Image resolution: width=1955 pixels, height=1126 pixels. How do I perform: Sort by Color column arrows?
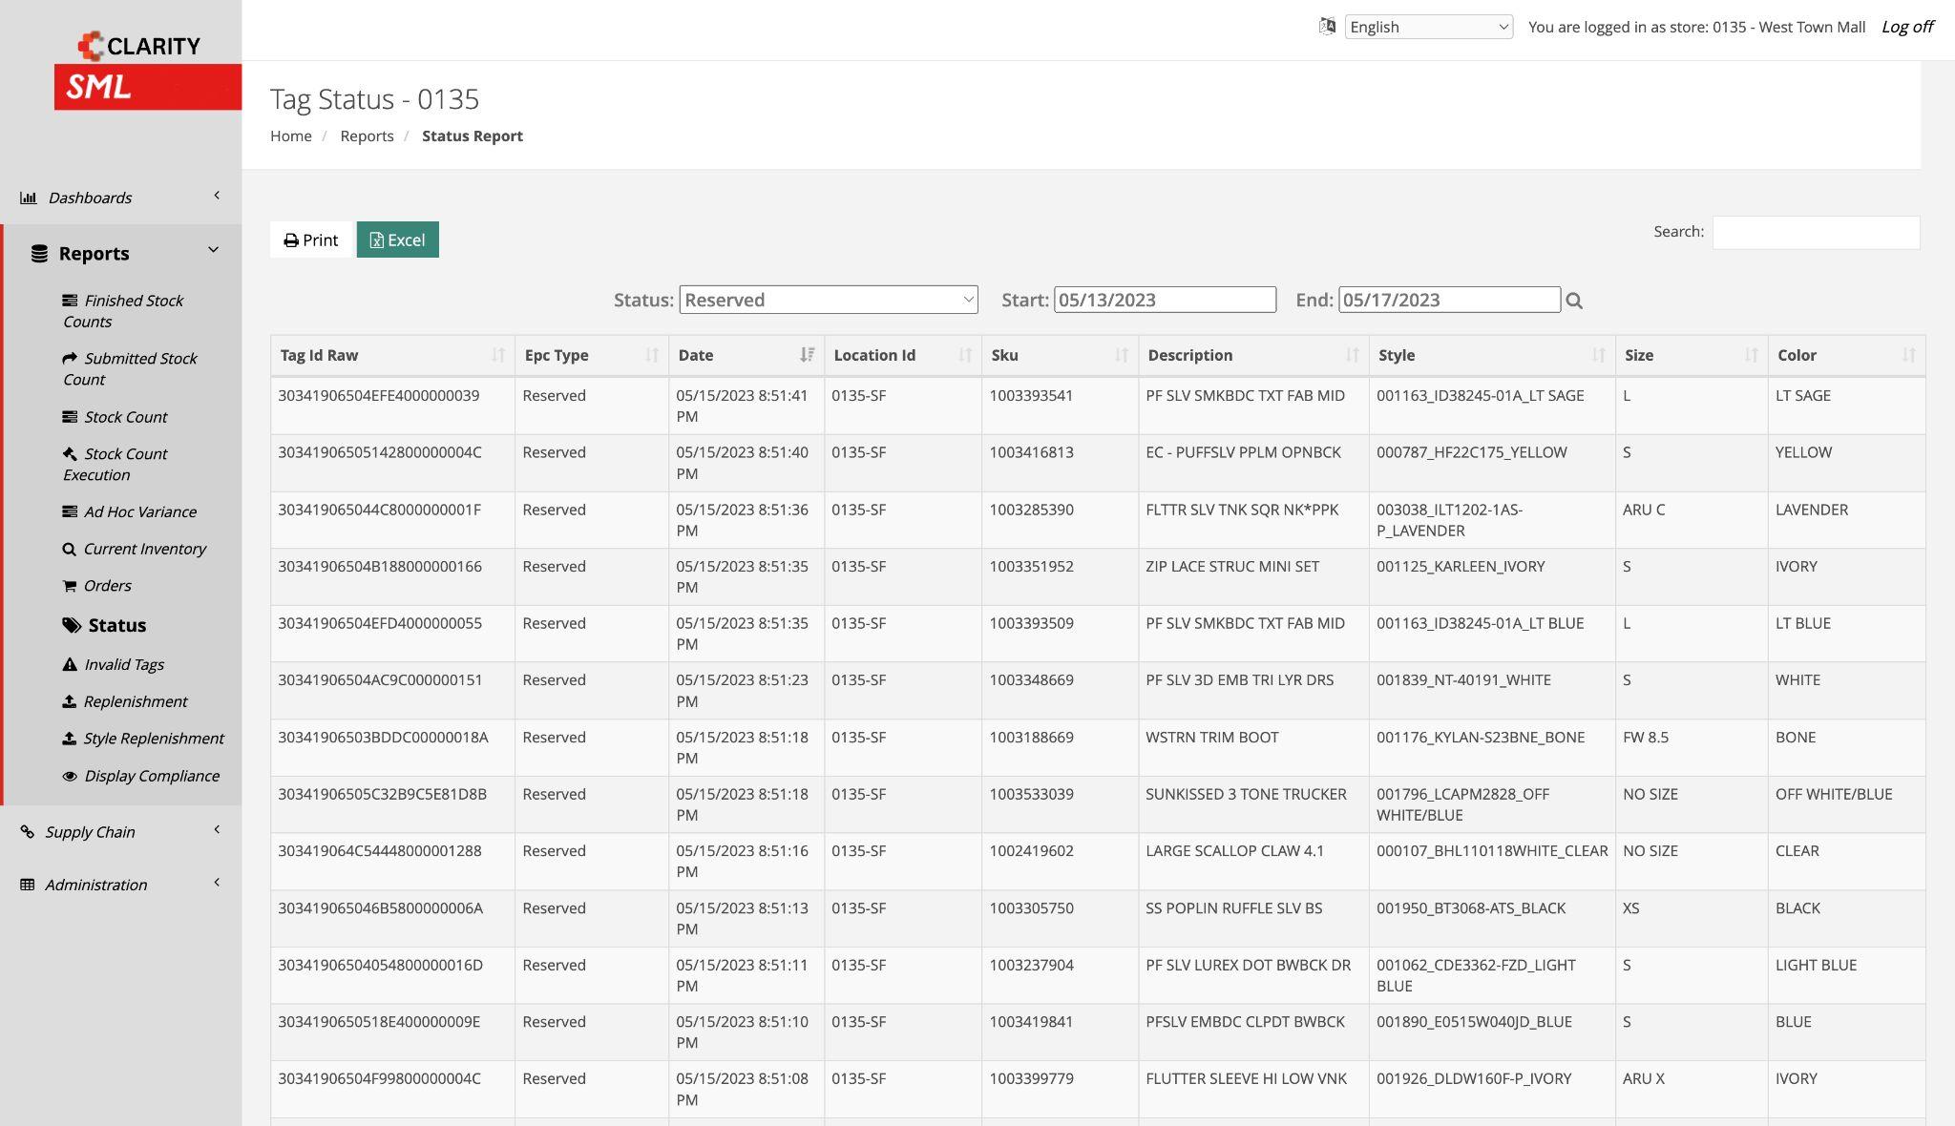[x=1909, y=355]
